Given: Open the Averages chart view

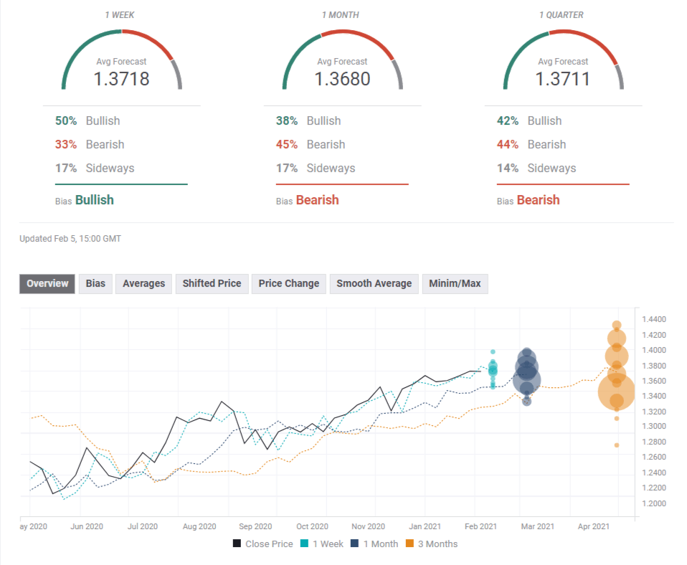Looking at the screenshot, I should coord(143,283).
